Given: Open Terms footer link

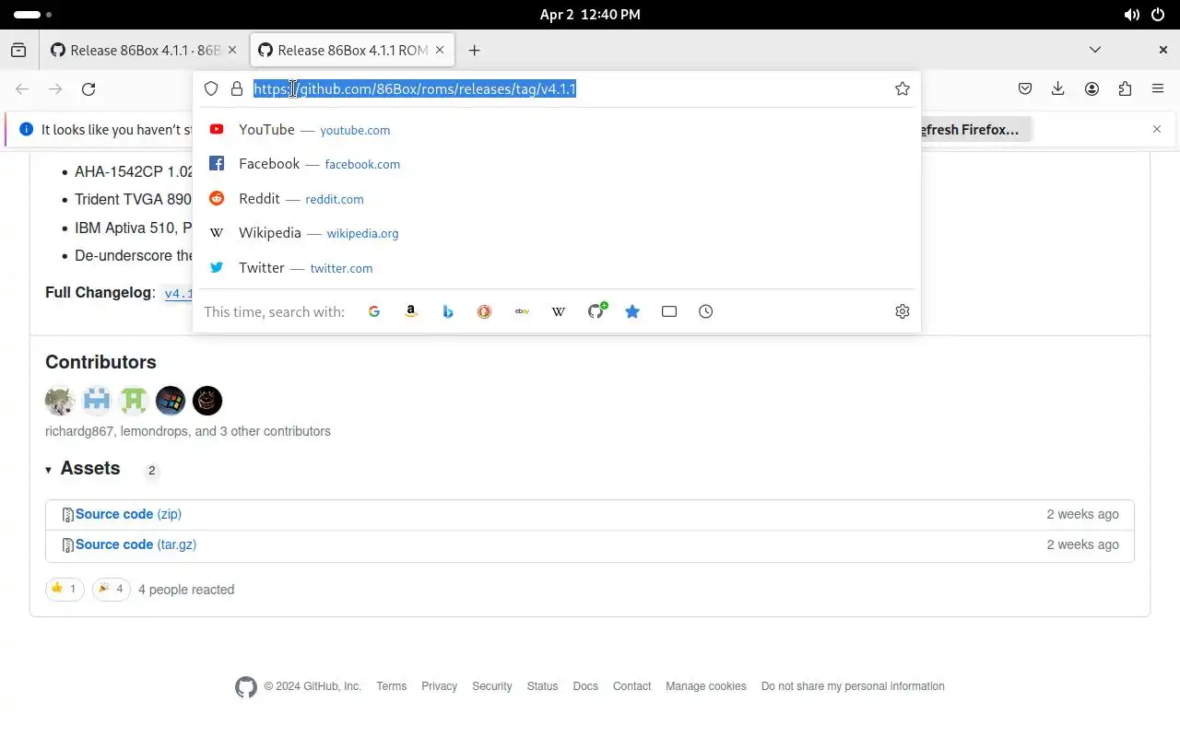Looking at the screenshot, I should [x=392, y=686].
